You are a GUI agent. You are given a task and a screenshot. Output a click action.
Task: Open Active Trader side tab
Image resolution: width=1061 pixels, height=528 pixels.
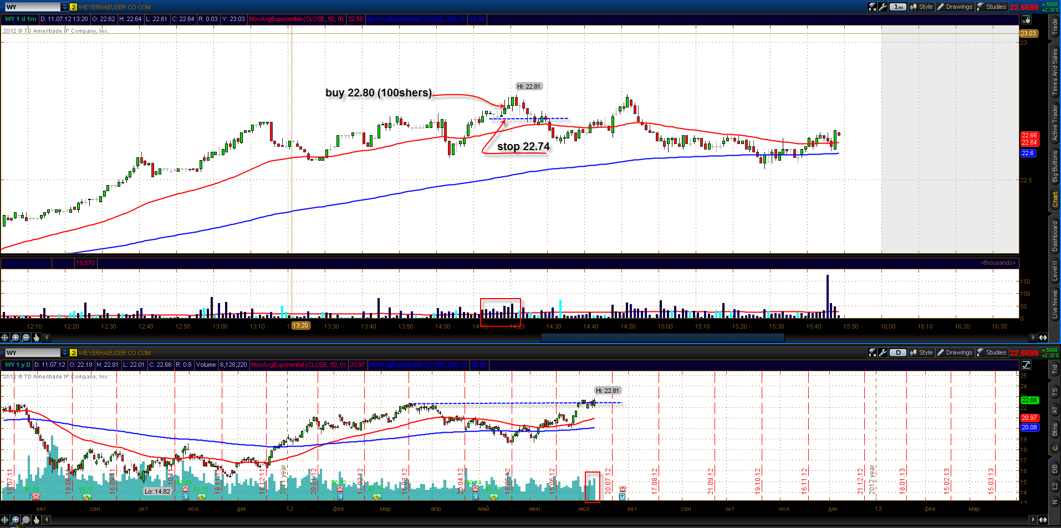tap(1055, 122)
